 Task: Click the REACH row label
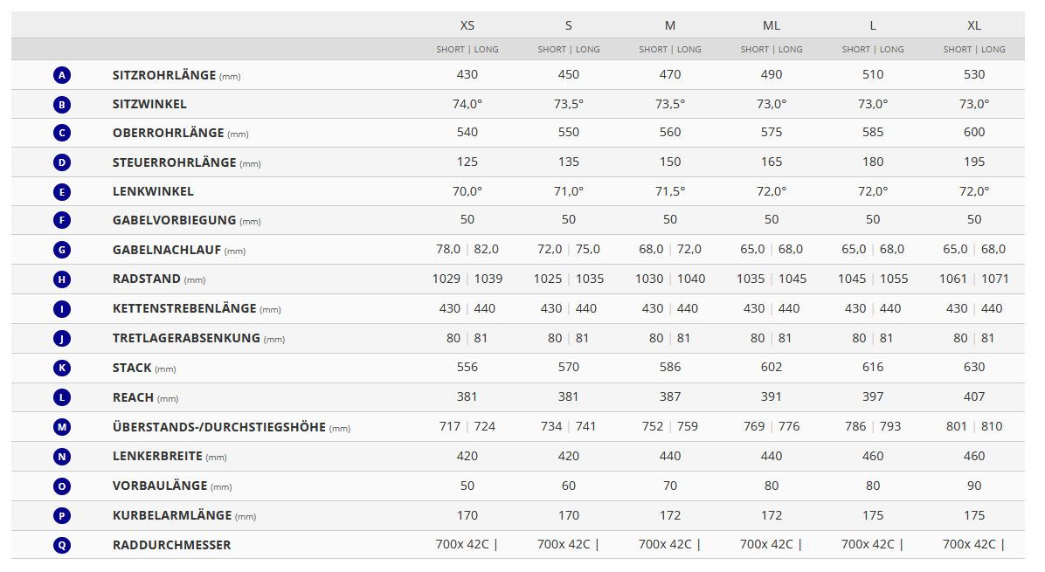coord(133,397)
